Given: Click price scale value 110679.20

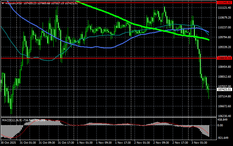Looking at the screenshot, I should [224, 18].
